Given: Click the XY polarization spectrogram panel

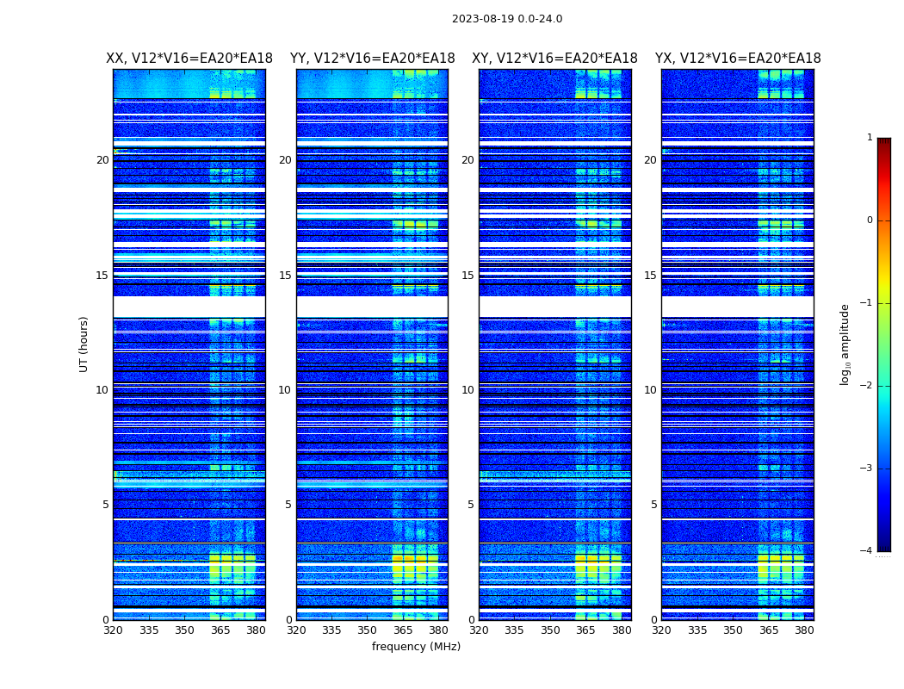Looking at the screenshot, I should 554,344.
